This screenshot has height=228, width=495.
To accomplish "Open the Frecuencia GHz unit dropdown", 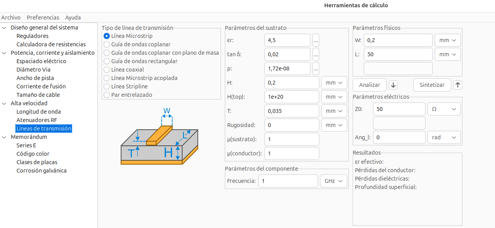I will 333,181.
